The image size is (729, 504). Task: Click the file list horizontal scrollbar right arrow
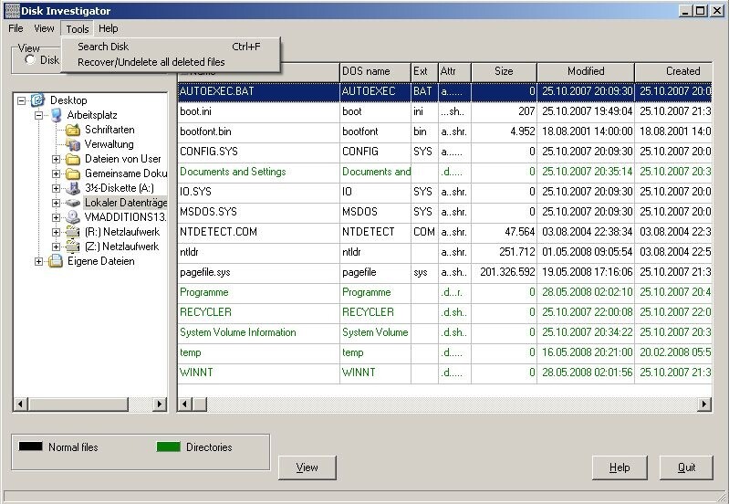pyautogui.click(x=704, y=404)
